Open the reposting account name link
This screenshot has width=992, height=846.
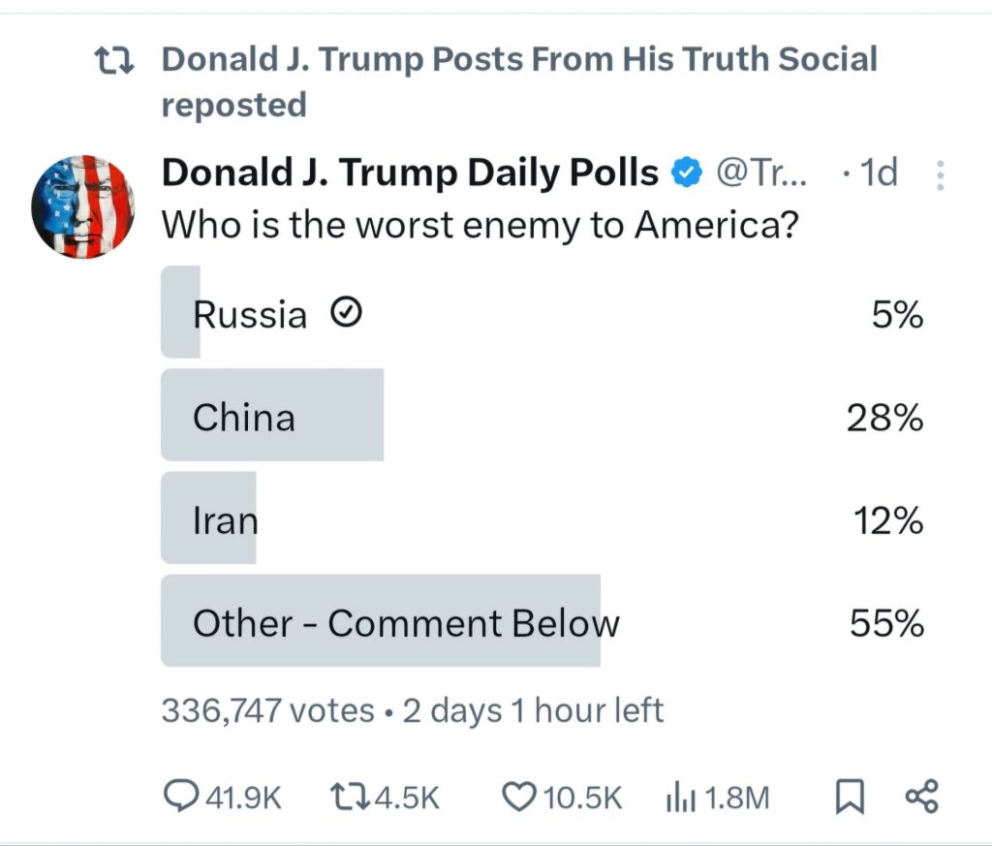coord(518,60)
